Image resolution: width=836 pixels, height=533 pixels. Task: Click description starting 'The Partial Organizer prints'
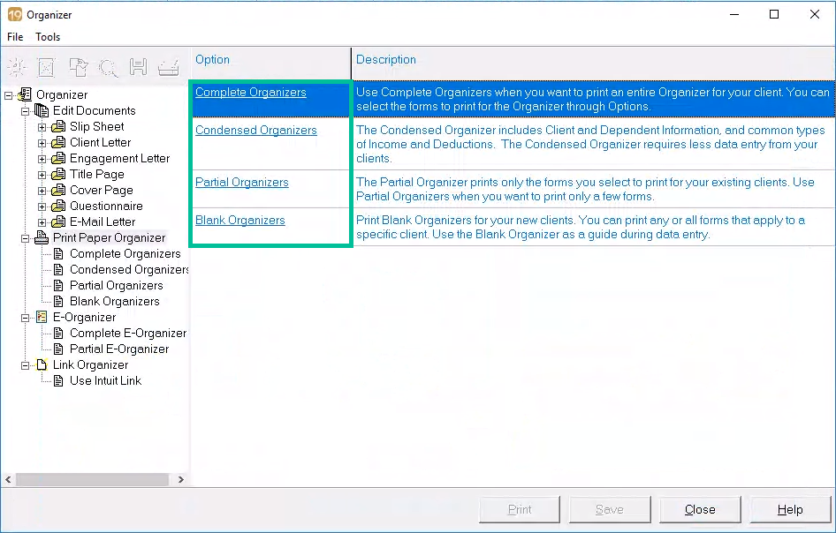585,189
